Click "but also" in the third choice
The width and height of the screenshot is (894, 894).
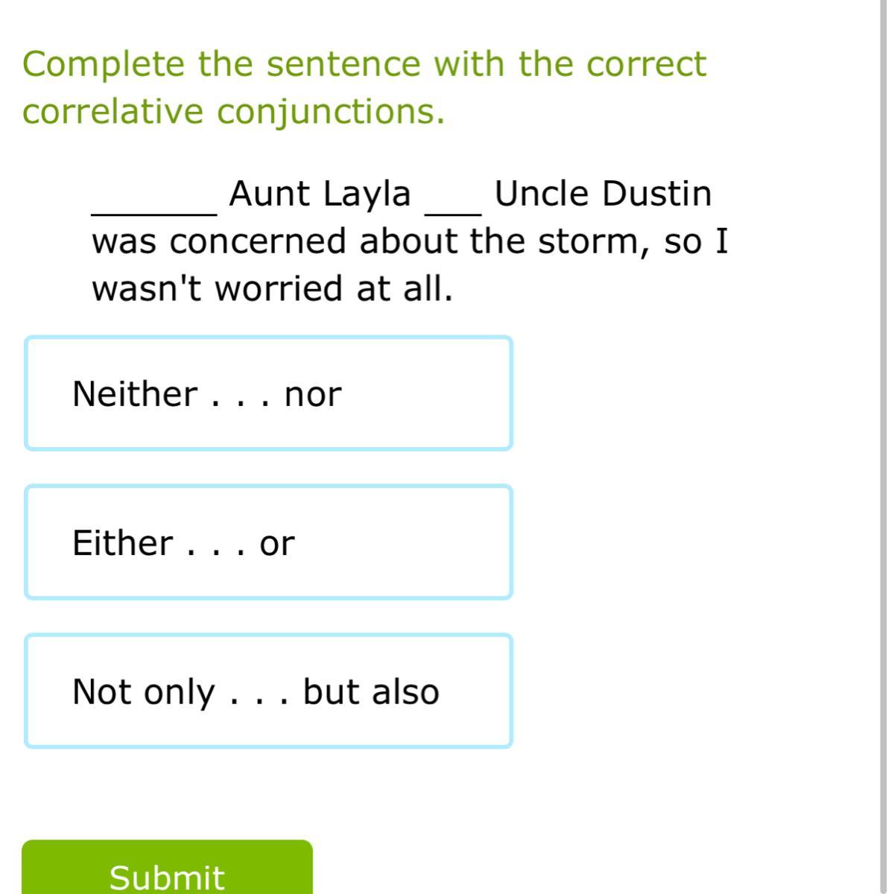tap(371, 691)
